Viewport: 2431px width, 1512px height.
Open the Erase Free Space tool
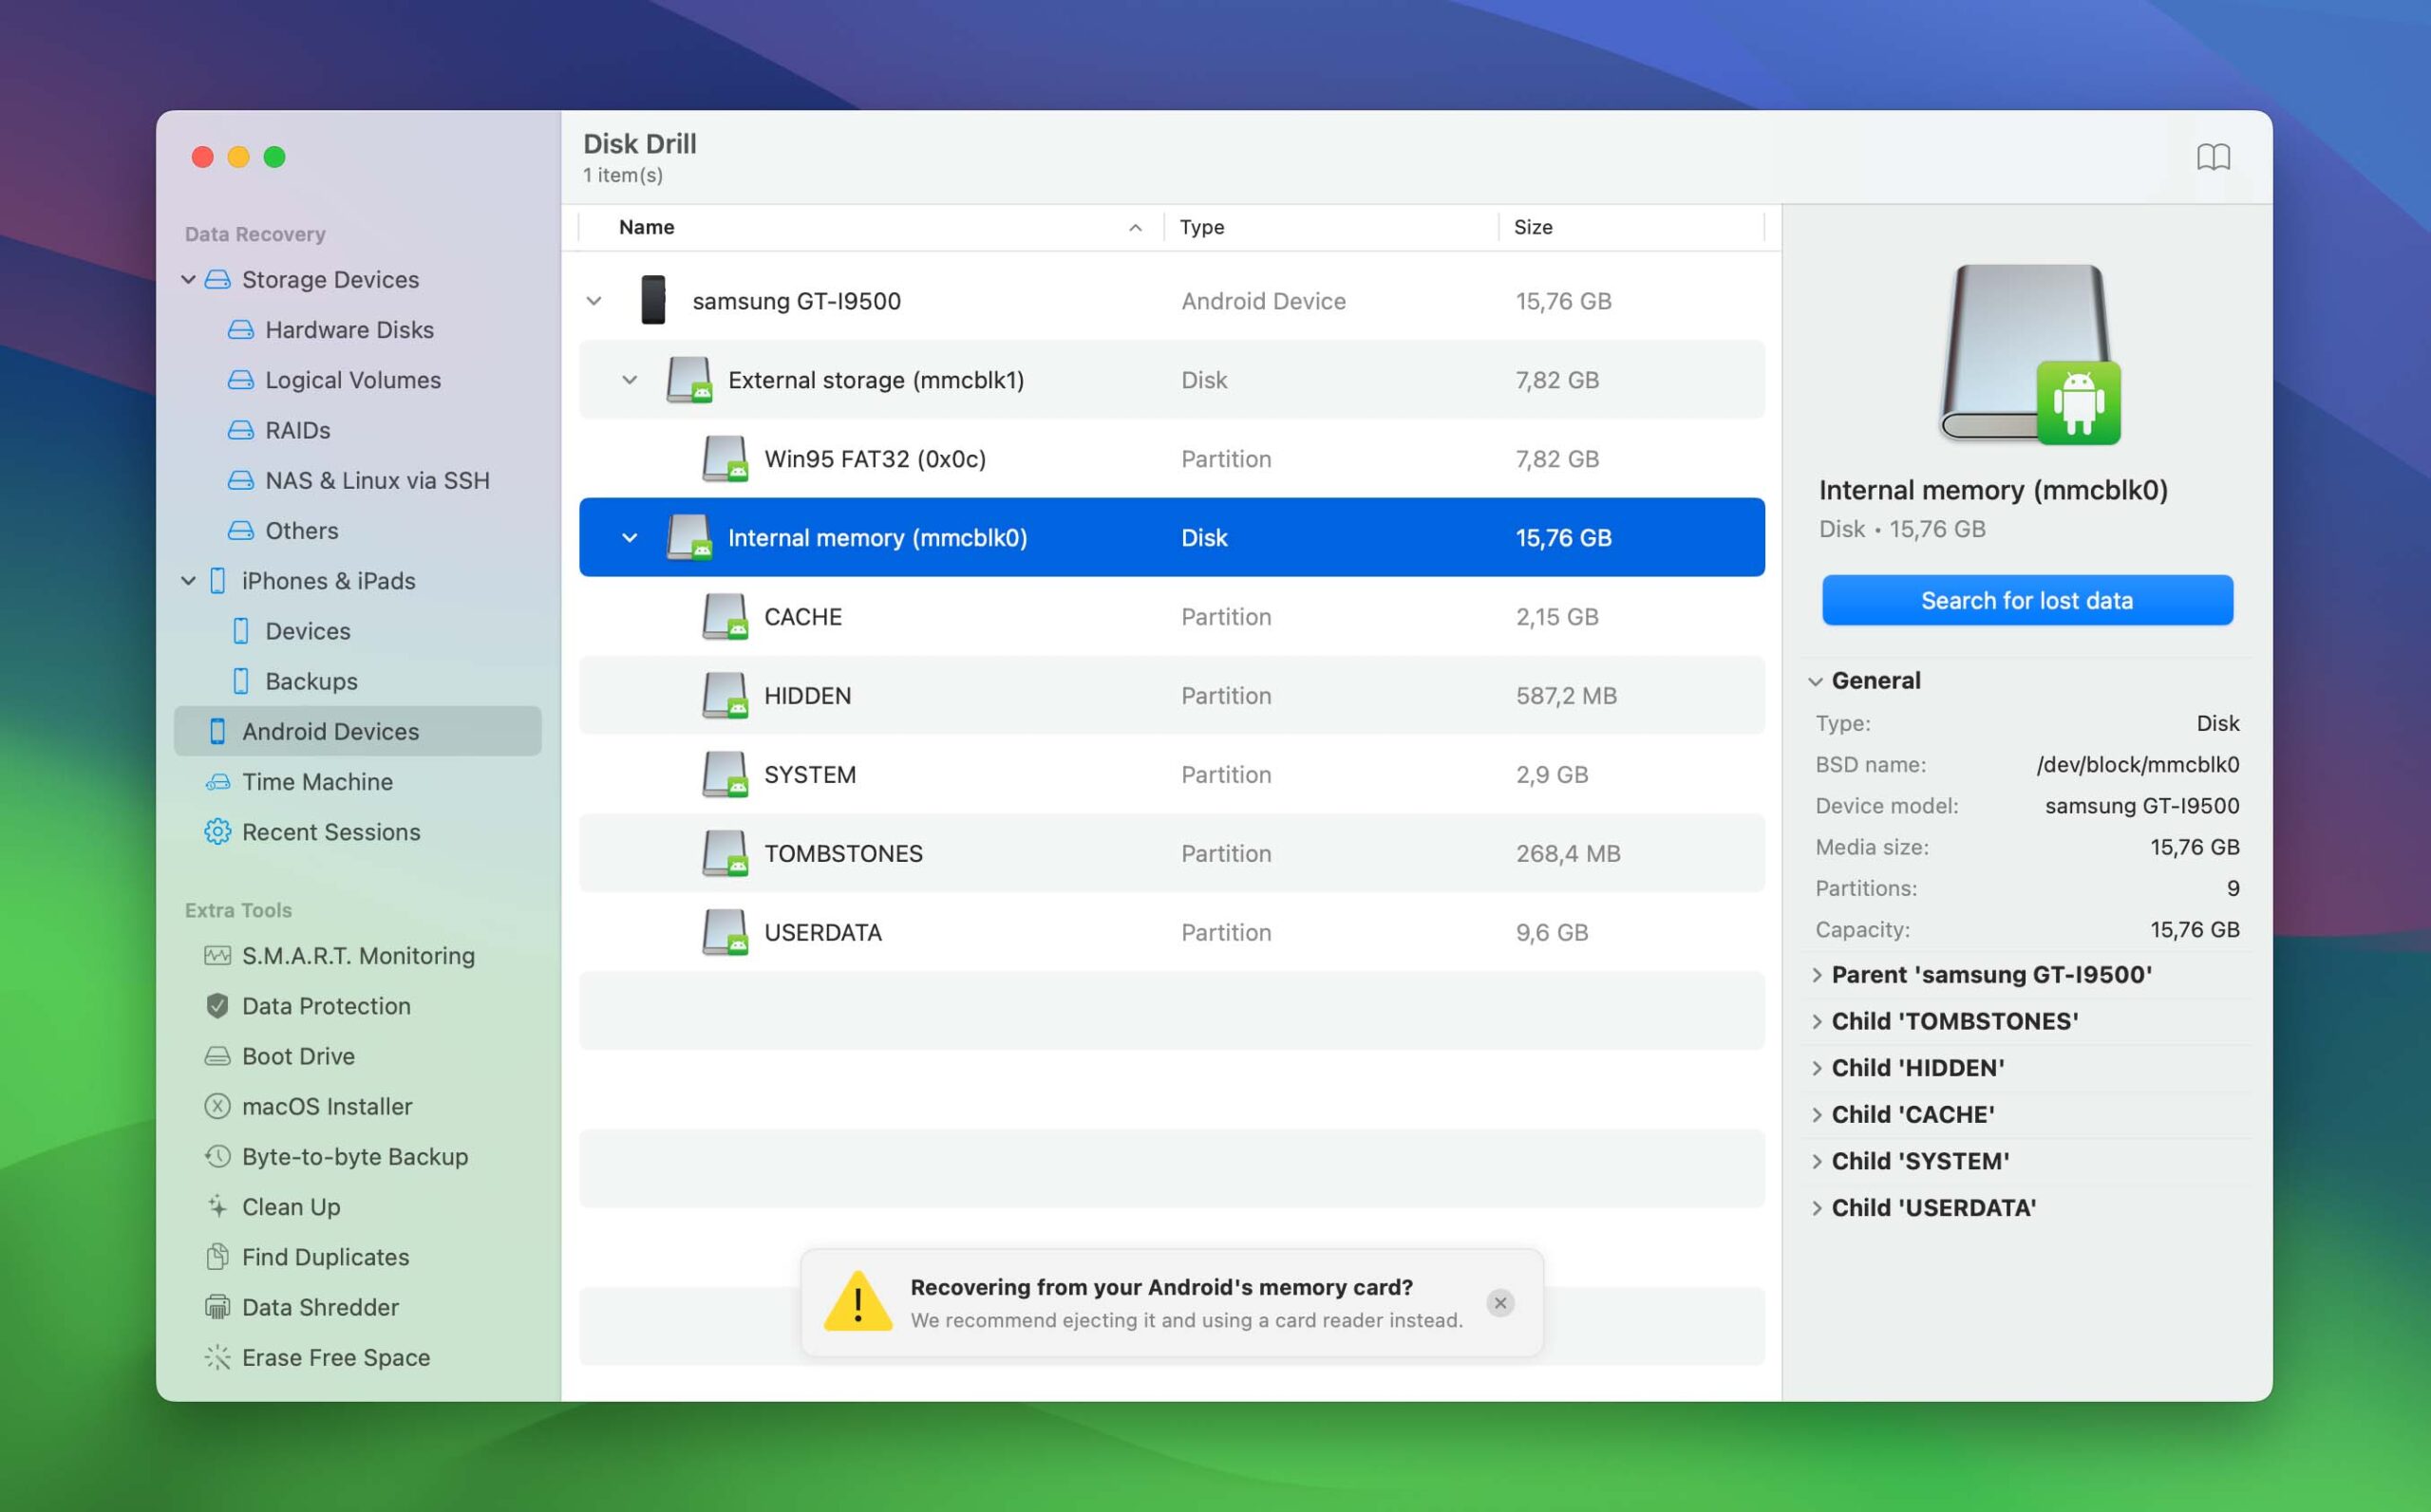coord(334,1357)
